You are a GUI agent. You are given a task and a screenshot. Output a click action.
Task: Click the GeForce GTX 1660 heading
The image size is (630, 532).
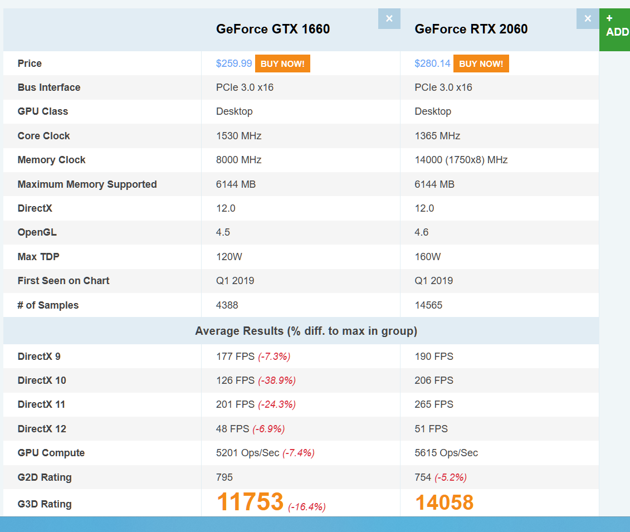pos(273,29)
